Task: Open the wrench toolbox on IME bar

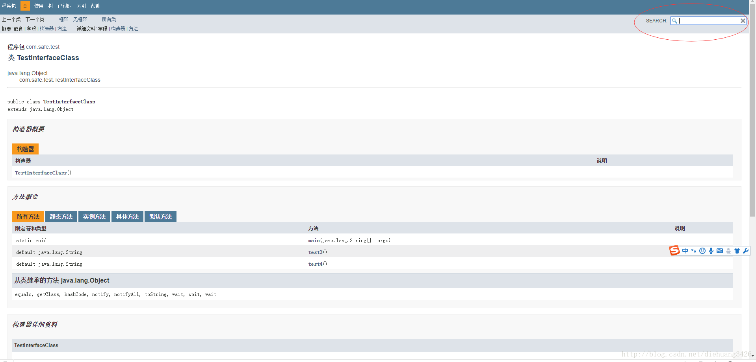Action: point(746,251)
